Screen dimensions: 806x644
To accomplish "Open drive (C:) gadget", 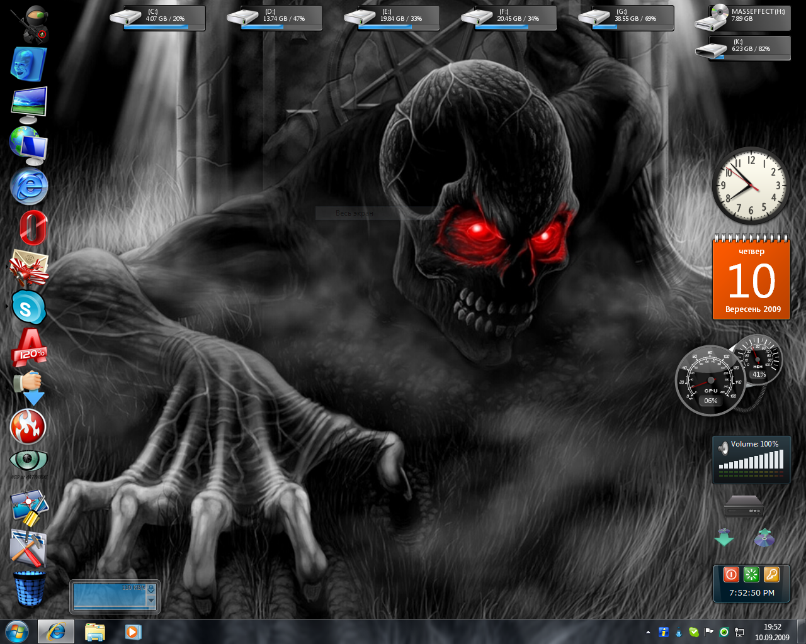I will point(157,18).
